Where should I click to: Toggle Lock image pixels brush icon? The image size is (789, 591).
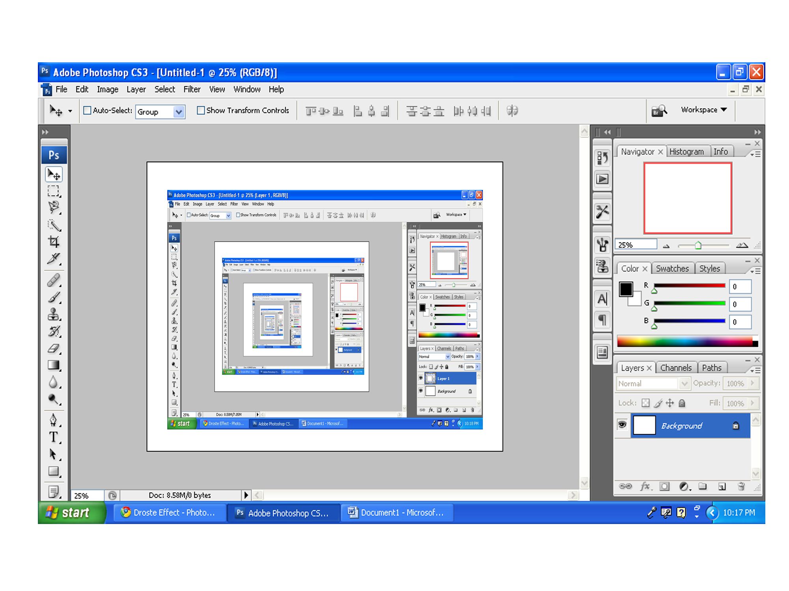click(658, 403)
